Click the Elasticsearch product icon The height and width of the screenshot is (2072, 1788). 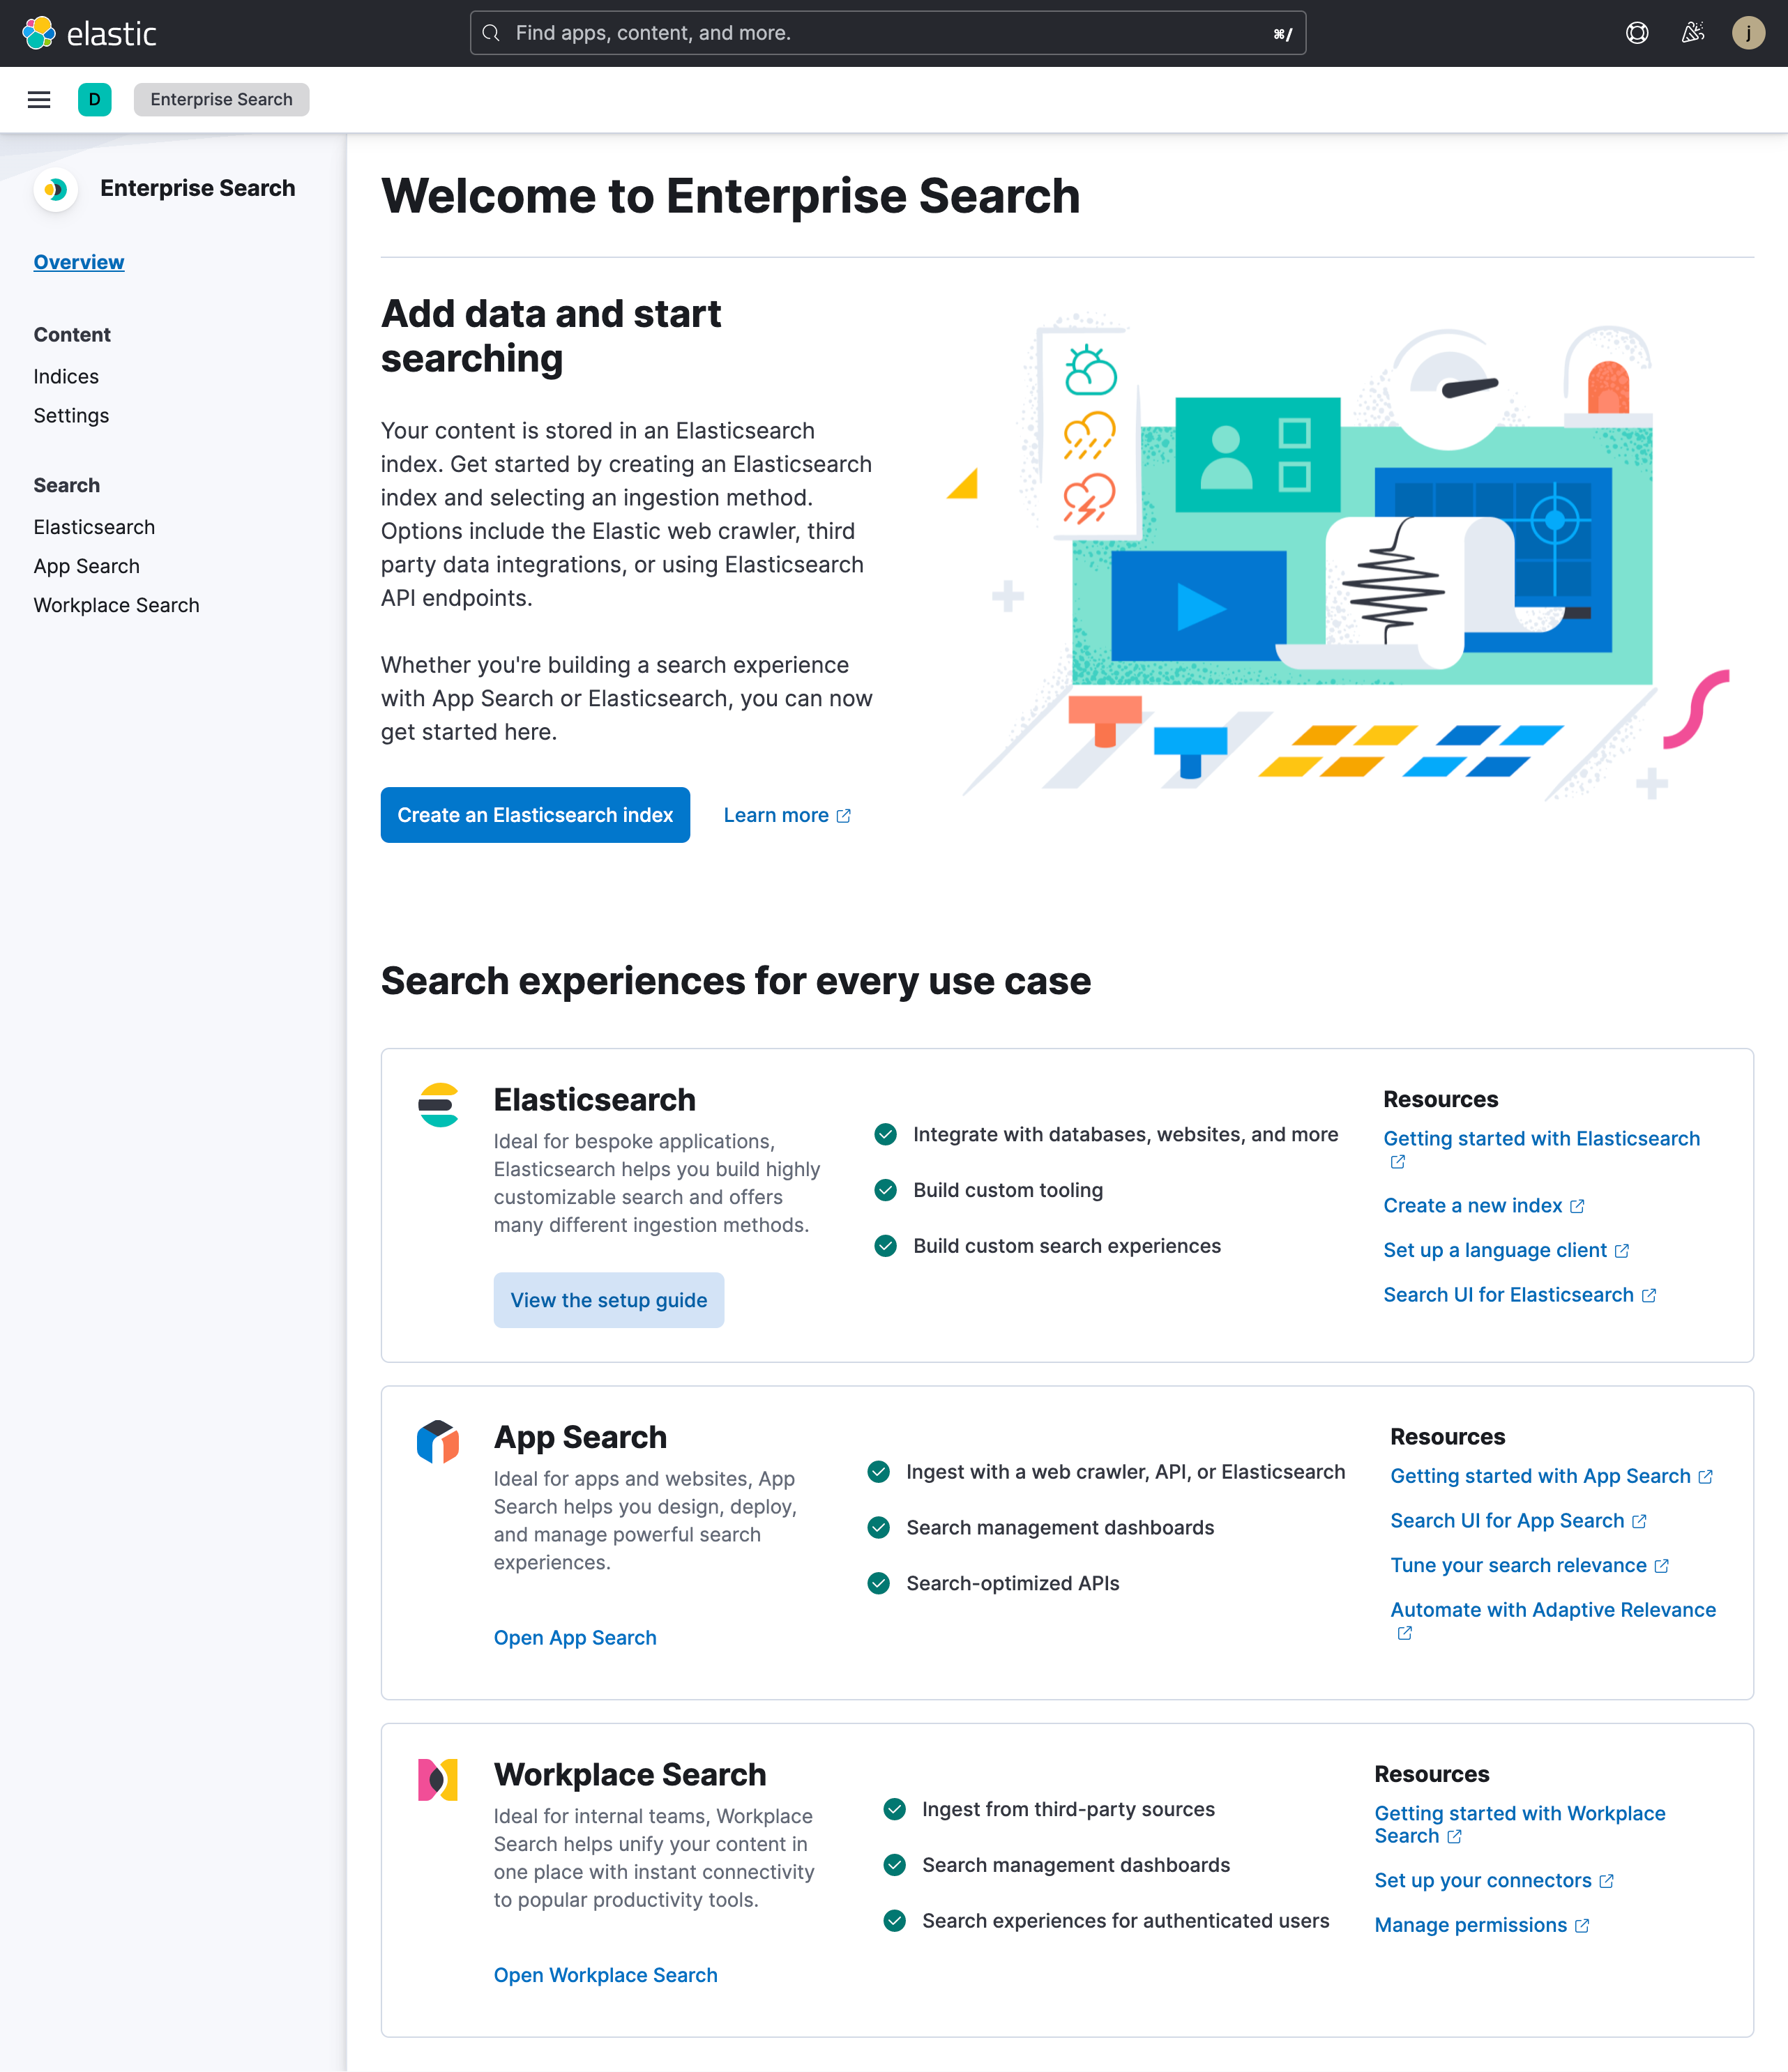pos(439,1105)
